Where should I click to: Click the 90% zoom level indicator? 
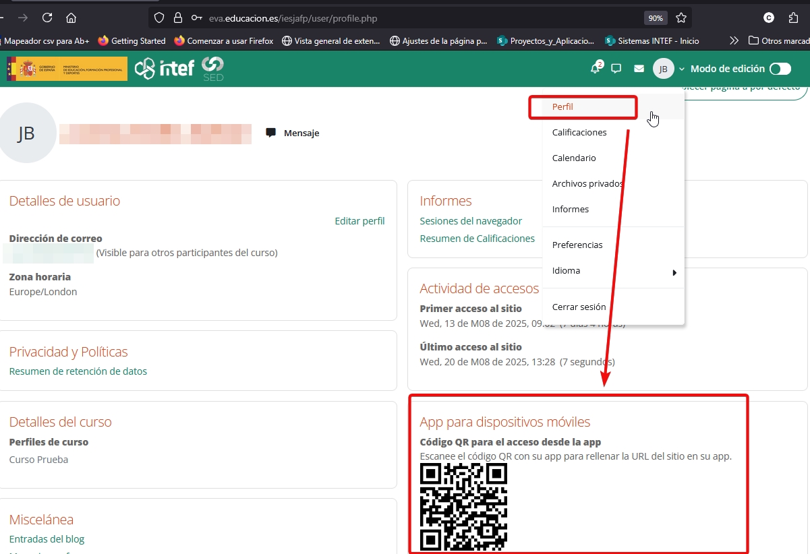(x=656, y=18)
